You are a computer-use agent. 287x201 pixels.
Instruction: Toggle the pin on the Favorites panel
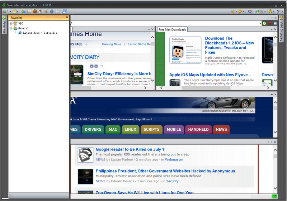tap(67, 18)
